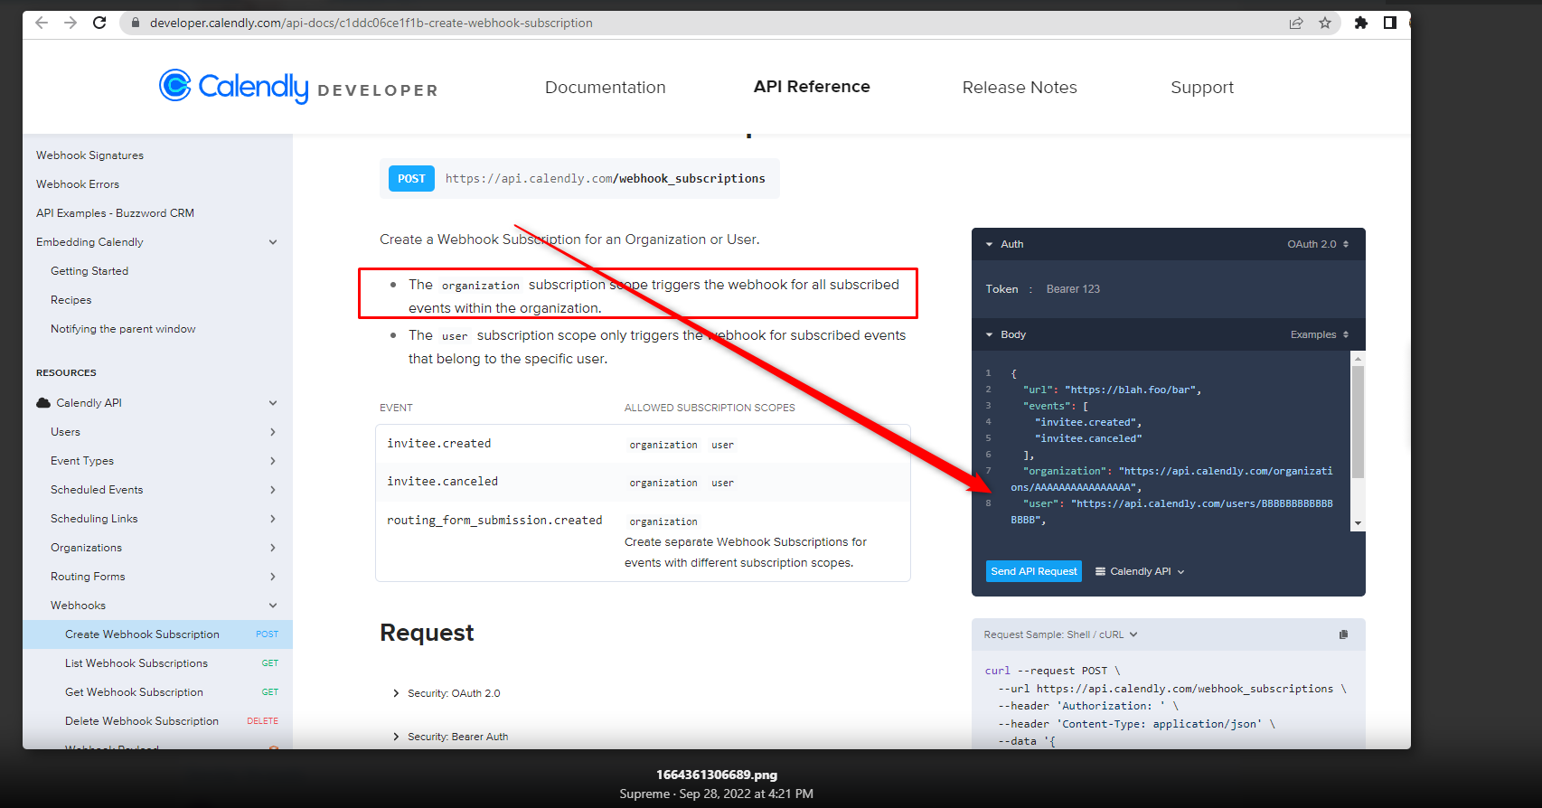Open Get Webhook Subscription GET entry
This screenshot has height=808, width=1542.
click(x=157, y=692)
